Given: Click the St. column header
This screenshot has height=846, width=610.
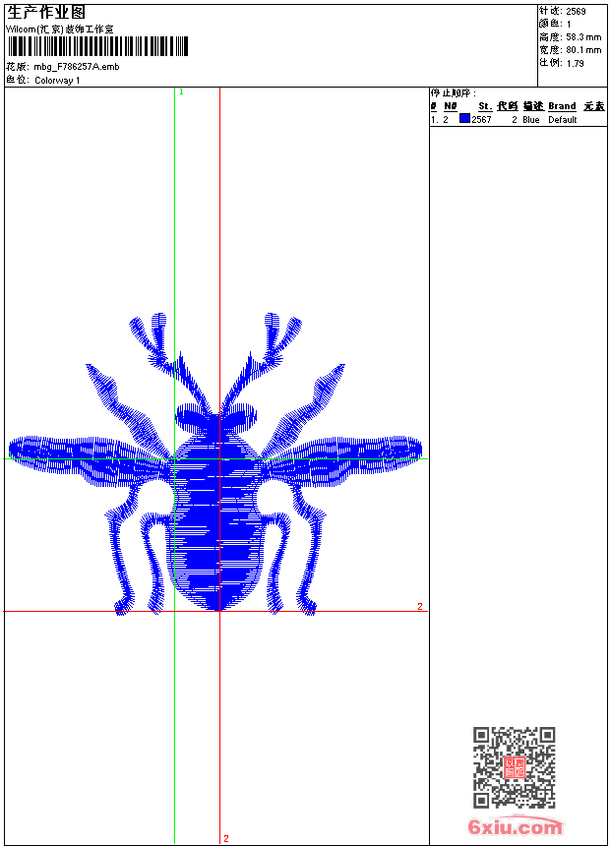Looking at the screenshot, I should tap(484, 106).
